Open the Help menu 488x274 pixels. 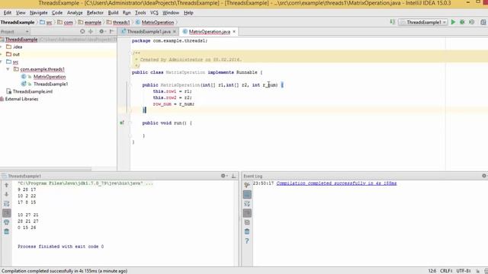[x=188, y=13]
